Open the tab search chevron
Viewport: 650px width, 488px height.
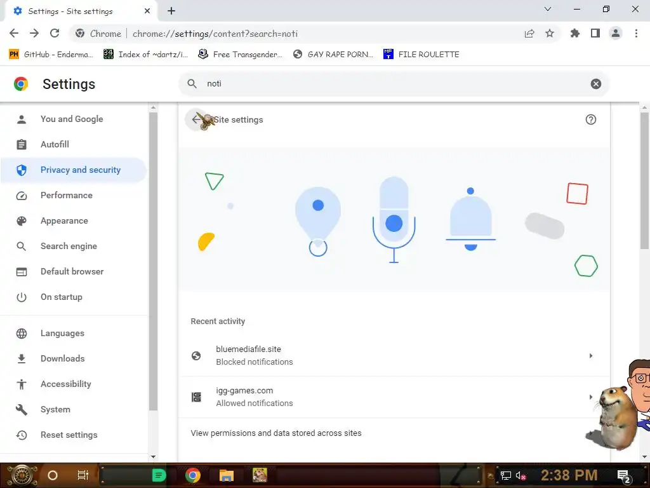[548, 9]
